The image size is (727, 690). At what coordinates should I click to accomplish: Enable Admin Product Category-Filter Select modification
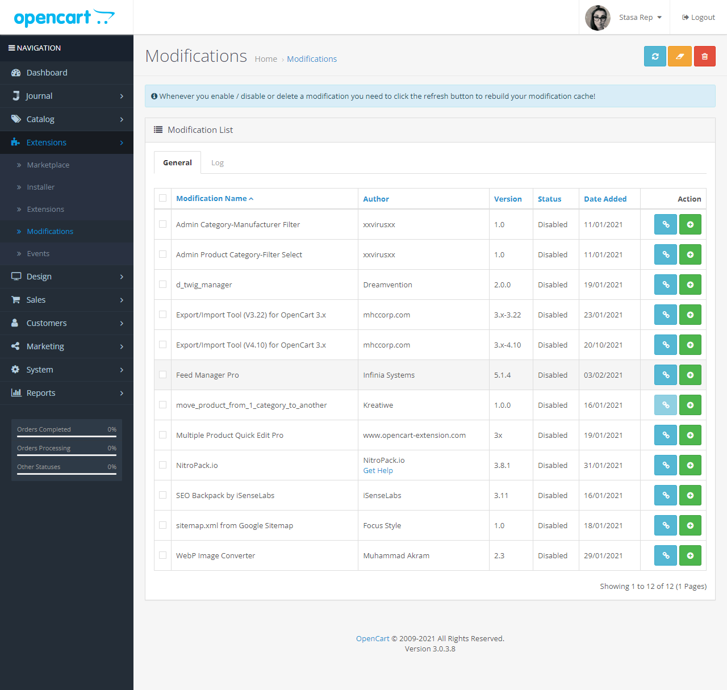click(x=690, y=254)
